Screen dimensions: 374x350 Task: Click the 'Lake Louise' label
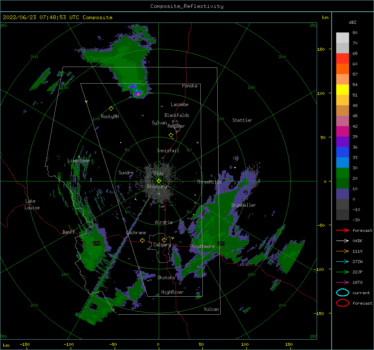[x=32, y=204]
